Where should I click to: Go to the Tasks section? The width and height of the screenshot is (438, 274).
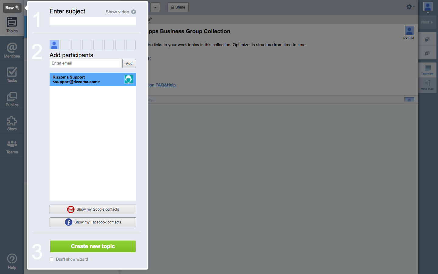[x=12, y=75]
